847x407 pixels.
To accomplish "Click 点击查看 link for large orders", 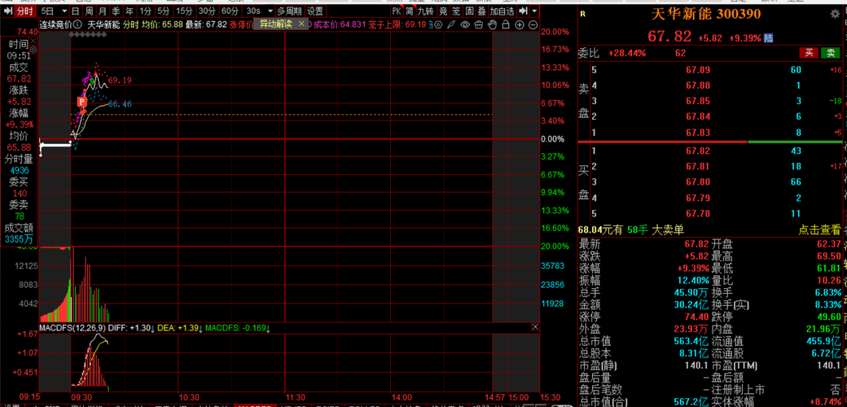I will 819,230.
